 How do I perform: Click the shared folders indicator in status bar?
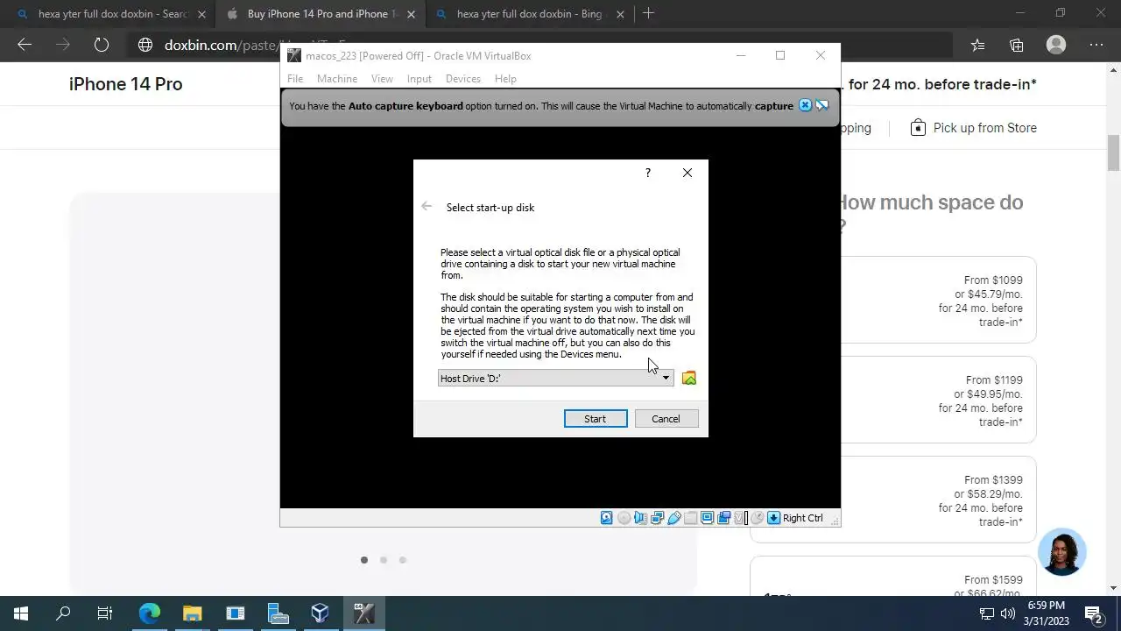click(x=690, y=518)
